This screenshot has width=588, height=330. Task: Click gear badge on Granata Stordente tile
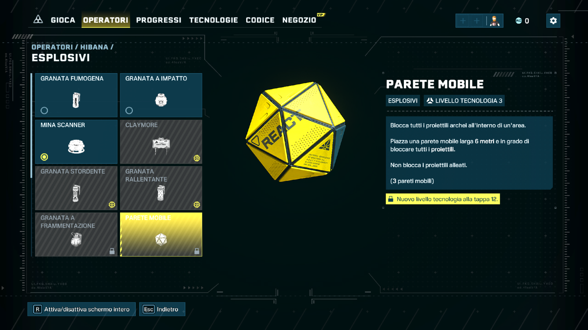(112, 204)
